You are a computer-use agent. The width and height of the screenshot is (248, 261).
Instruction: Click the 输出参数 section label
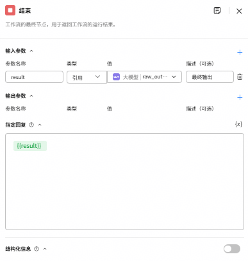[15, 96]
